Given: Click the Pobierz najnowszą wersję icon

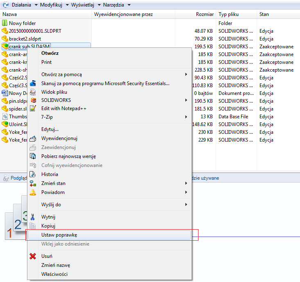Looking at the screenshot, I should [x=33, y=156].
